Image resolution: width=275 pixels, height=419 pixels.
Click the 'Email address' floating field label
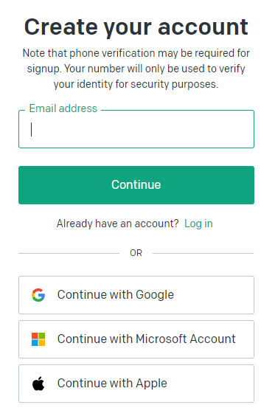click(63, 108)
